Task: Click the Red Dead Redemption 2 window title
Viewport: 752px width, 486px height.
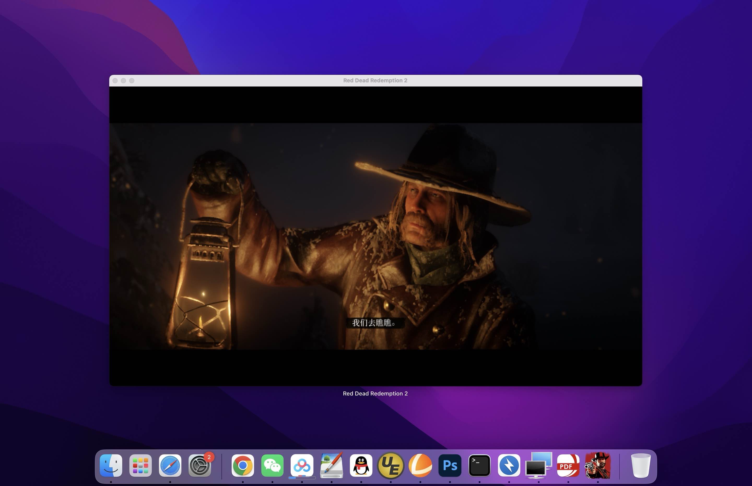Action: point(375,80)
